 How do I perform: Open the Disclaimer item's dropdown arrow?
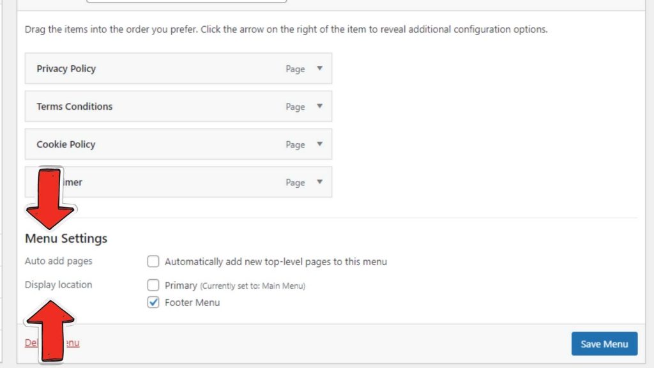pyautogui.click(x=320, y=182)
